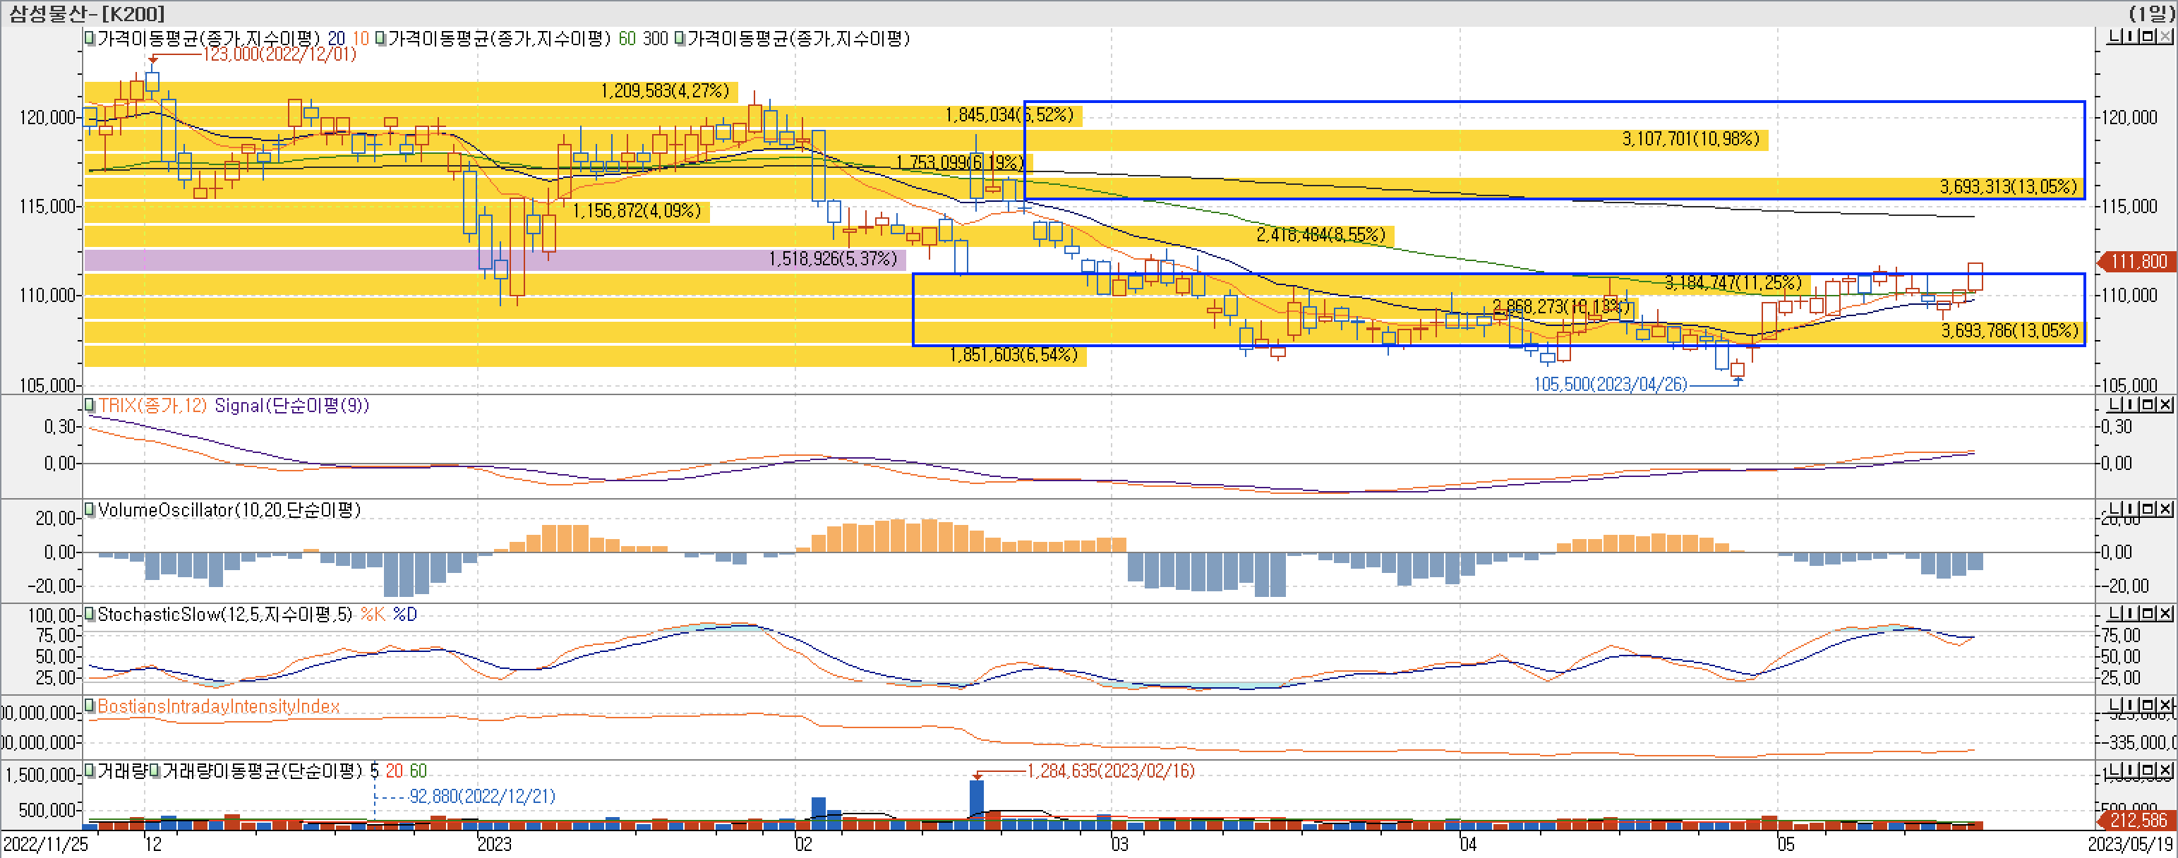The height and width of the screenshot is (858, 2178).
Task: Close the BostiansIntradayIntensityIndex panel
Action: [x=2165, y=705]
